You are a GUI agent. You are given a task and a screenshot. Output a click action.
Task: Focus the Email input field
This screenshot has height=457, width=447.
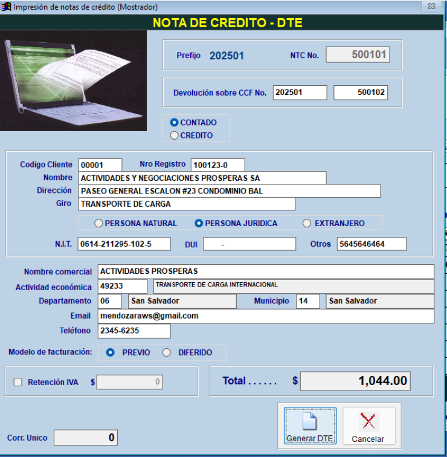coord(266,316)
